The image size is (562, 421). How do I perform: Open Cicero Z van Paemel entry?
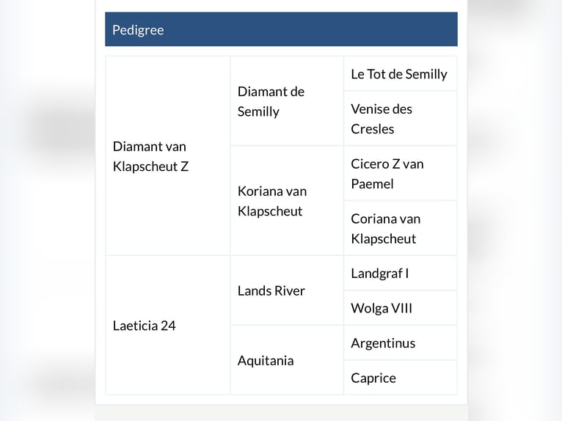click(387, 174)
